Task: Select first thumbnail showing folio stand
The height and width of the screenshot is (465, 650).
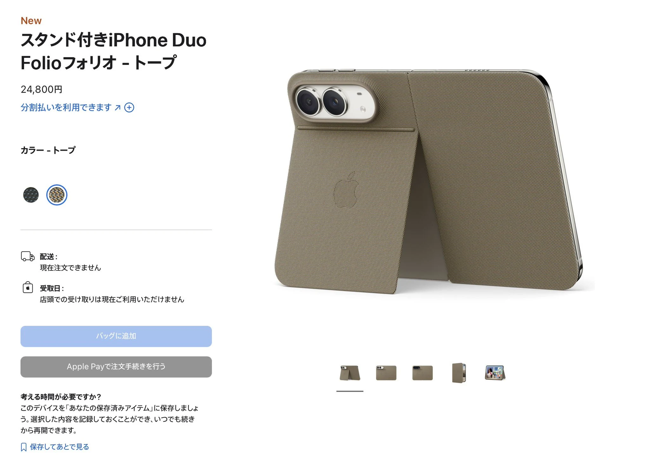Action: (350, 373)
